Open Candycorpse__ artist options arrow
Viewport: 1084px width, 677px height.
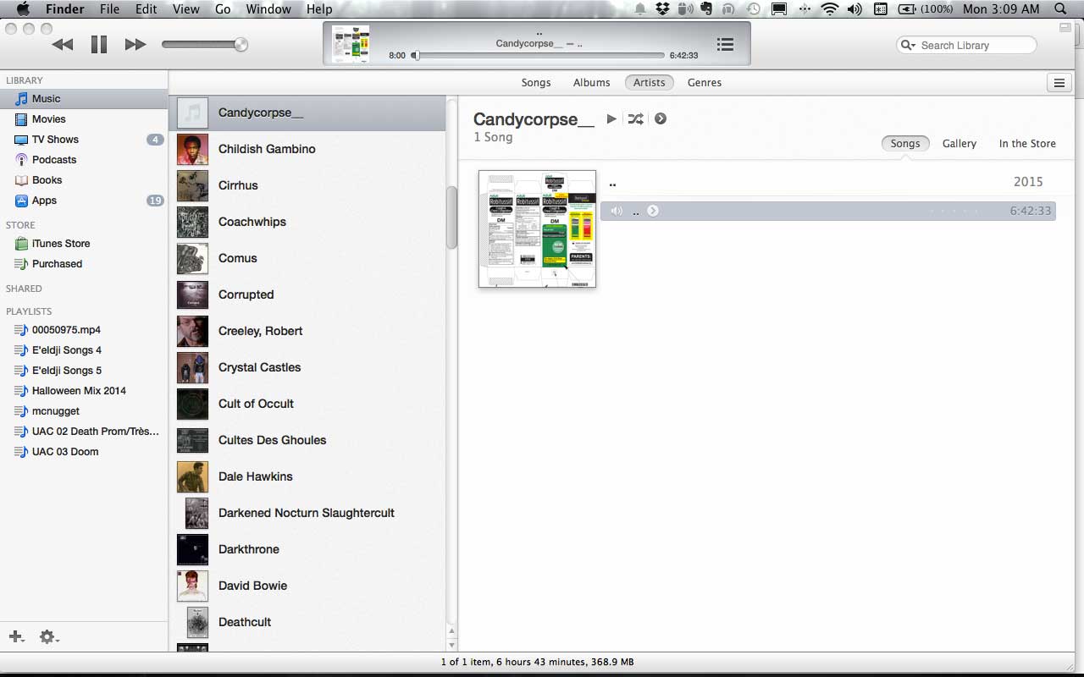coord(661,119)
